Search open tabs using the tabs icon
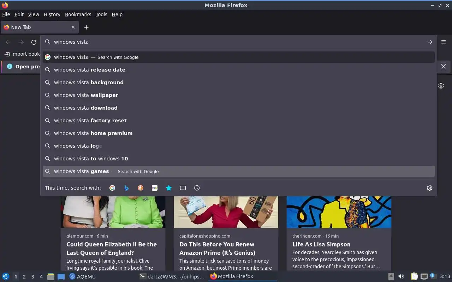Image resolution: width=452 pixels, height=282 pixels. pos(183,188)
